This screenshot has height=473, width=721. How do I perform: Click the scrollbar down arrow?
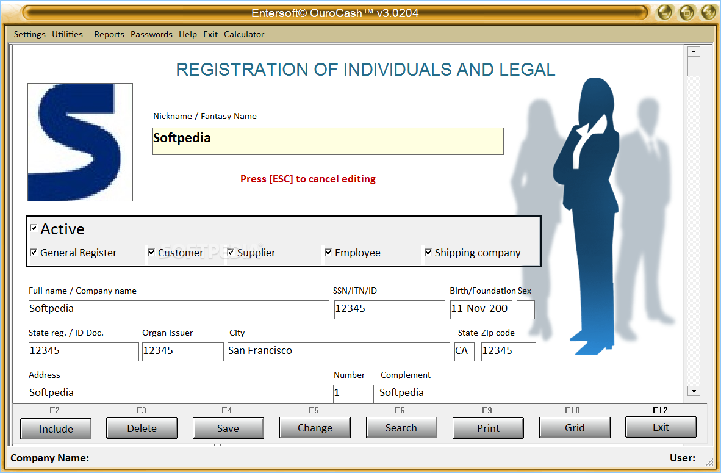pos(694,391)
